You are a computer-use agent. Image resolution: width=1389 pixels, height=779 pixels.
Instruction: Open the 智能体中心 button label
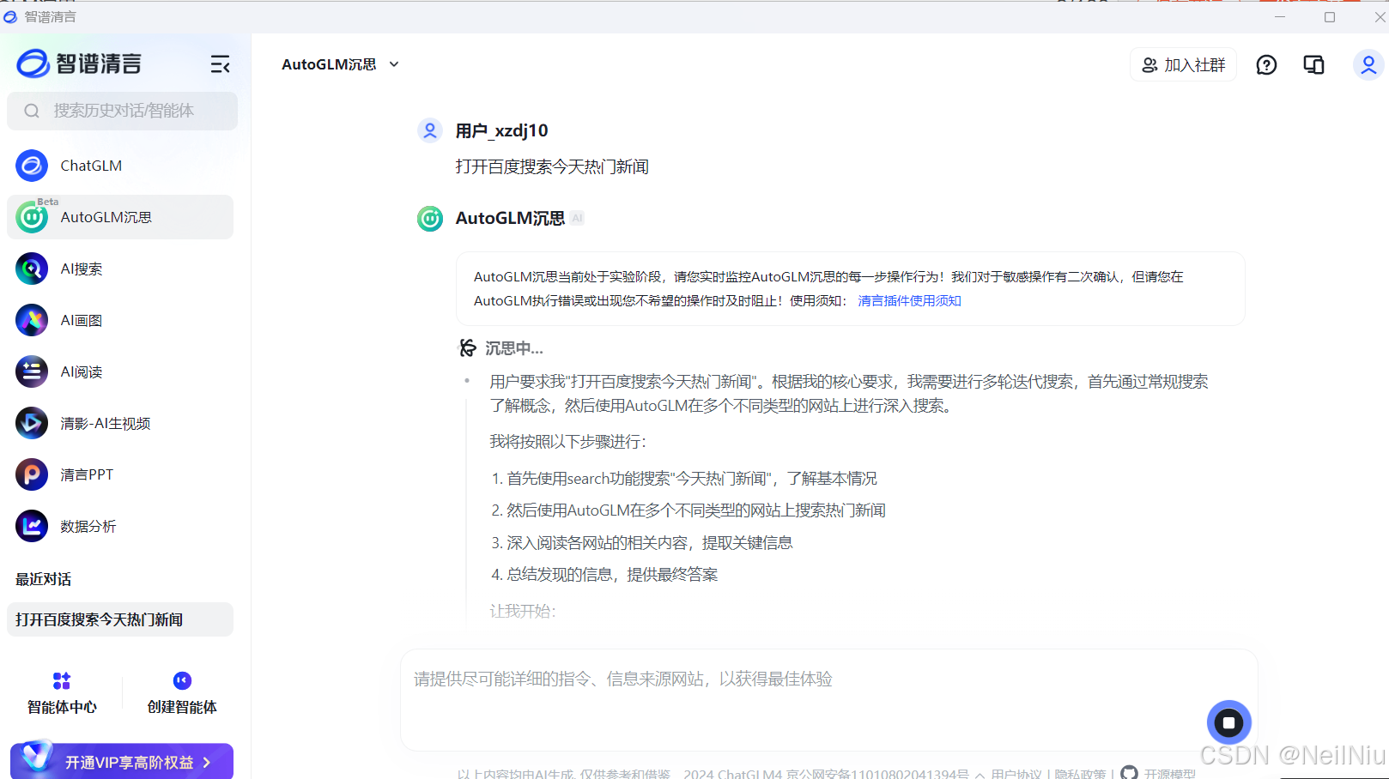pos(62,707)
